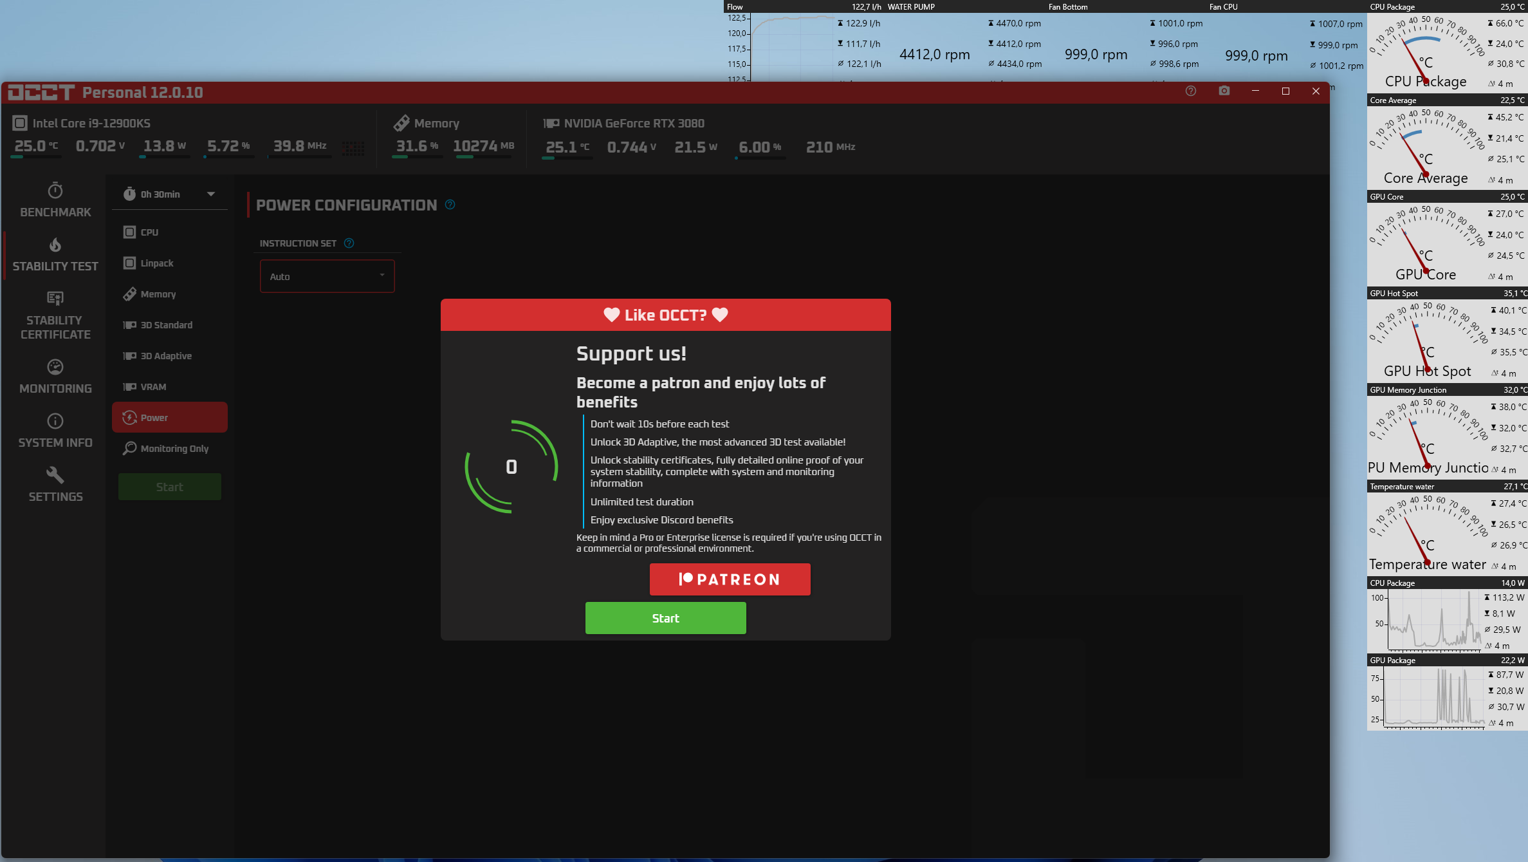
Task: Click the red Patreon button
Action: click(x=730, y=579)
